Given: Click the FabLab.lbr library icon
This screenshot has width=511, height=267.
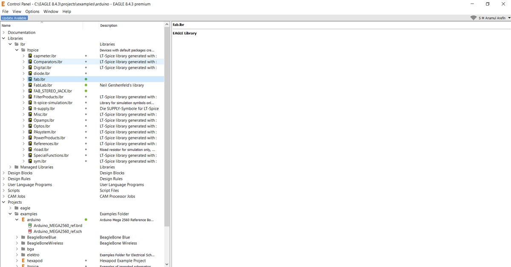Looking at the screenshot, I should coord(30,85).
